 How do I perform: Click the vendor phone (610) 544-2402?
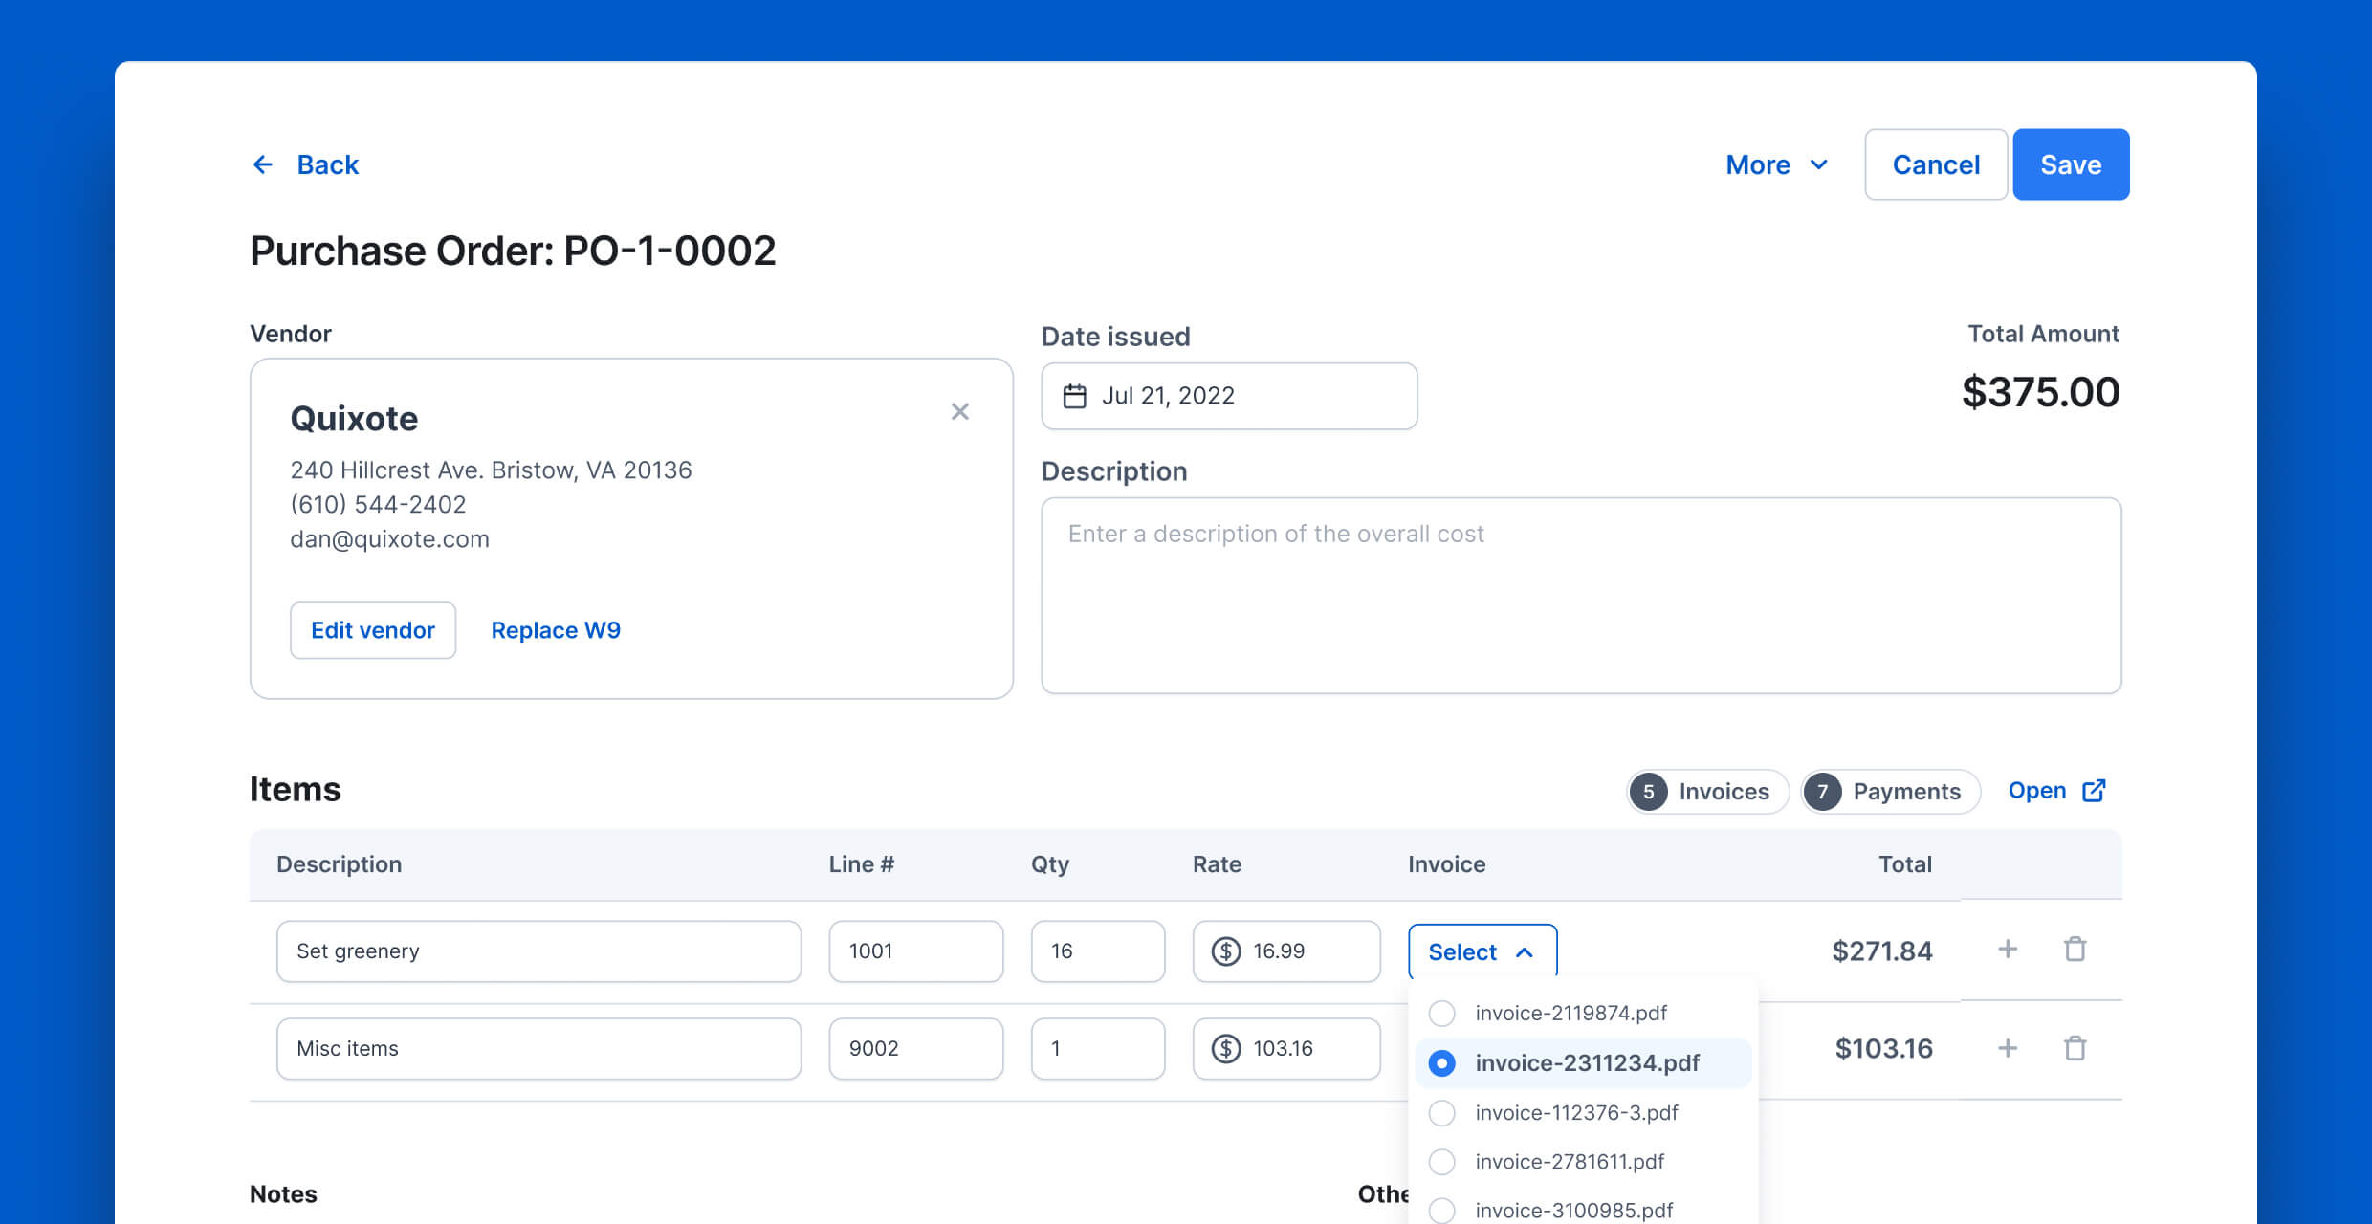coord(378,505)
